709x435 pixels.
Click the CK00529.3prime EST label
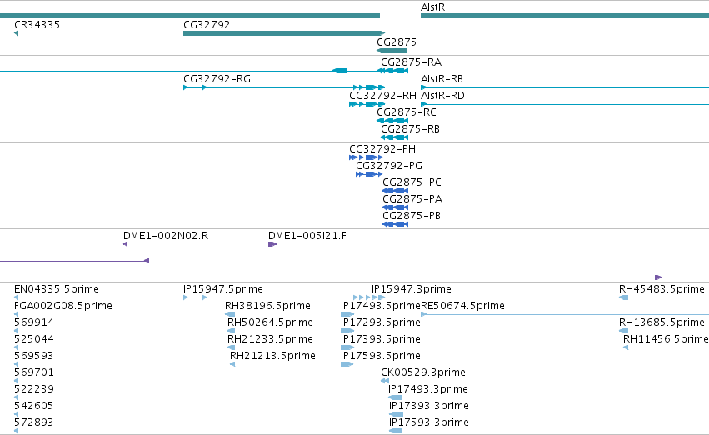coord(423,373)
